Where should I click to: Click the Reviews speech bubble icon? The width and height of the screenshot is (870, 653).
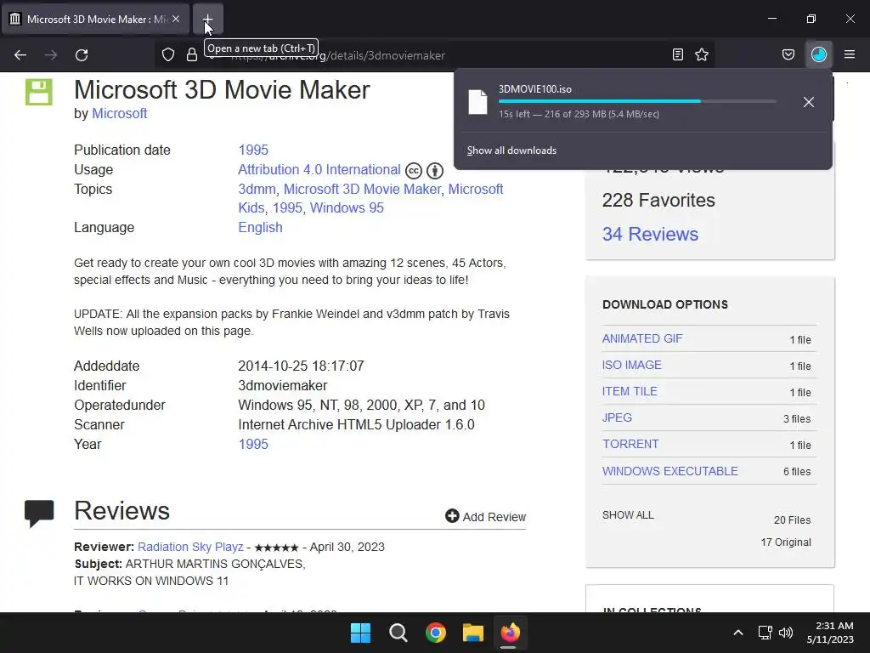pyautogui.click(x=39, y=514)
